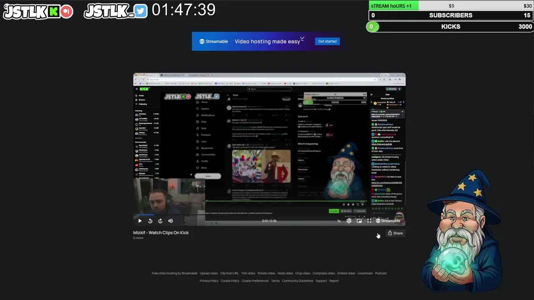Viewport: 534px width, 300px height.
Task: Open the Clip from URL link
Action: [x=229, y=273]
